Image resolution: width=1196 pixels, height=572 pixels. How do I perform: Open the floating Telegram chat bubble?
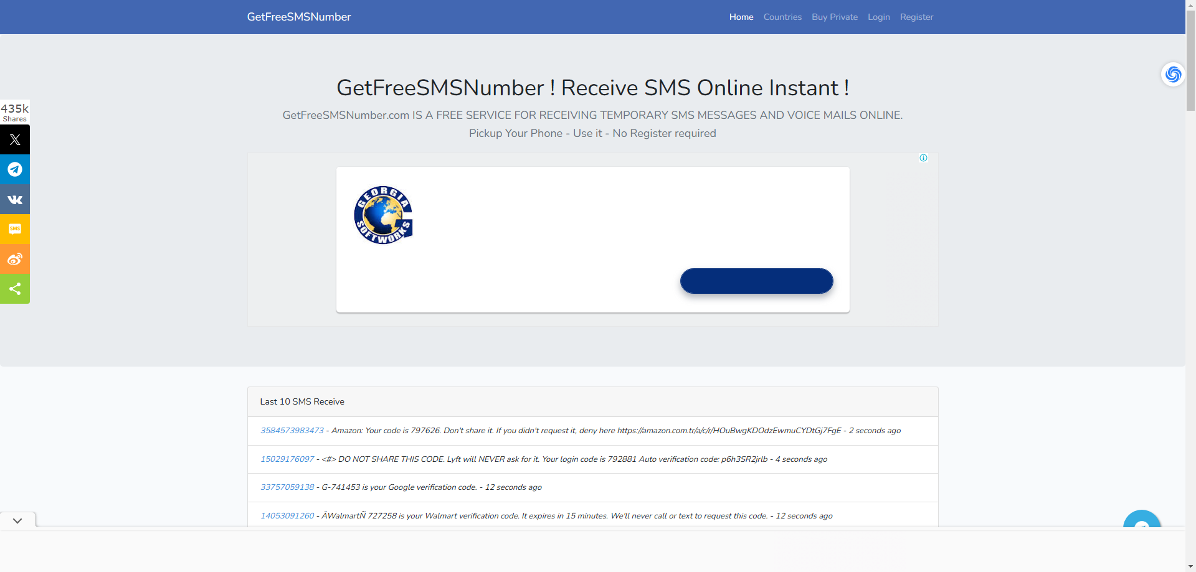1141,520
